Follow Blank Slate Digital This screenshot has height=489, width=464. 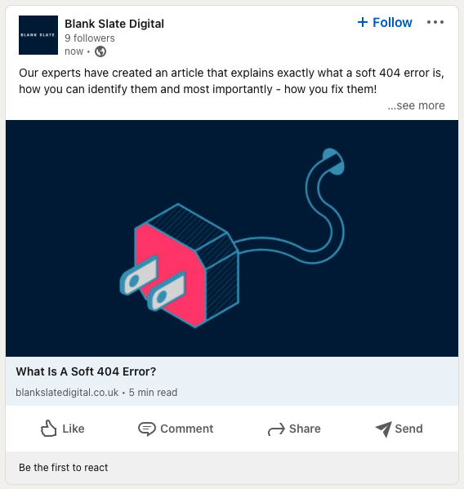[x=385, y=23]
